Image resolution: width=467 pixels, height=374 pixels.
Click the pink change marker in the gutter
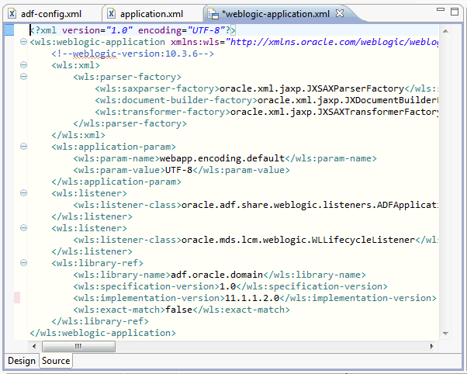tap(17, 298)
